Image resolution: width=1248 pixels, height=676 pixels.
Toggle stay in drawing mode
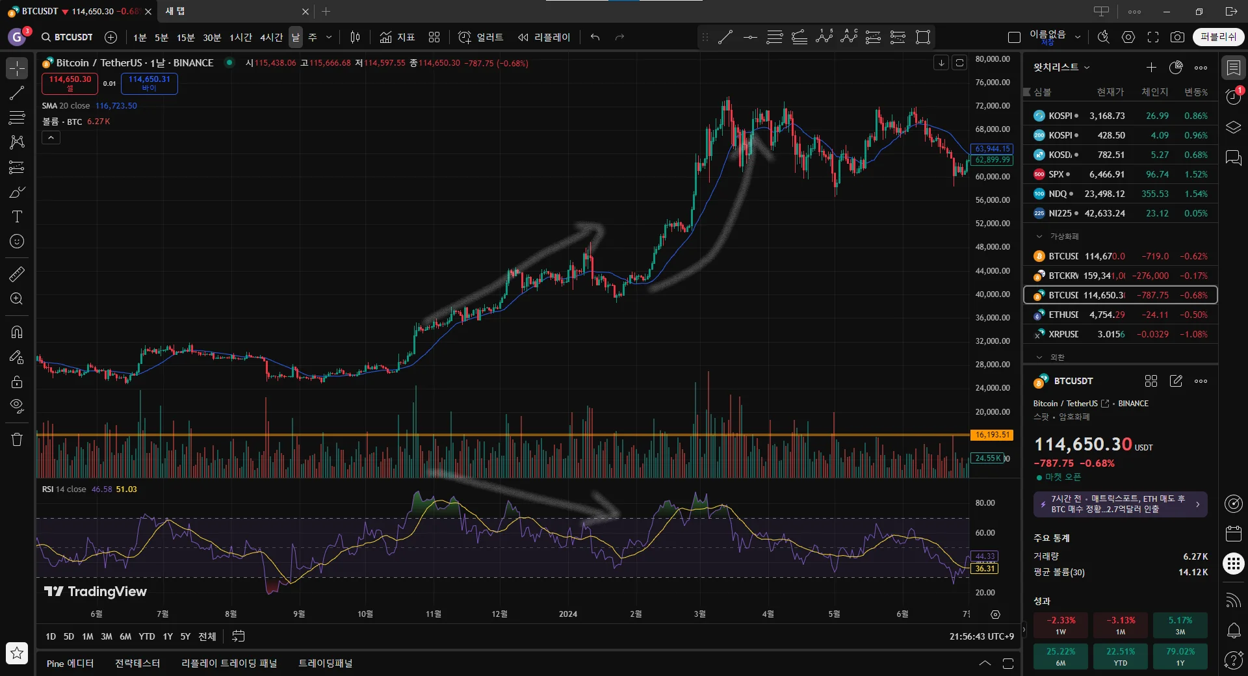click(x=17, y=357)
